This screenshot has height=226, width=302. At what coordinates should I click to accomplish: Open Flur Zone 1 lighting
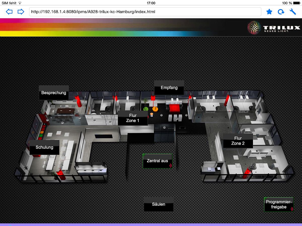[133, 118]
